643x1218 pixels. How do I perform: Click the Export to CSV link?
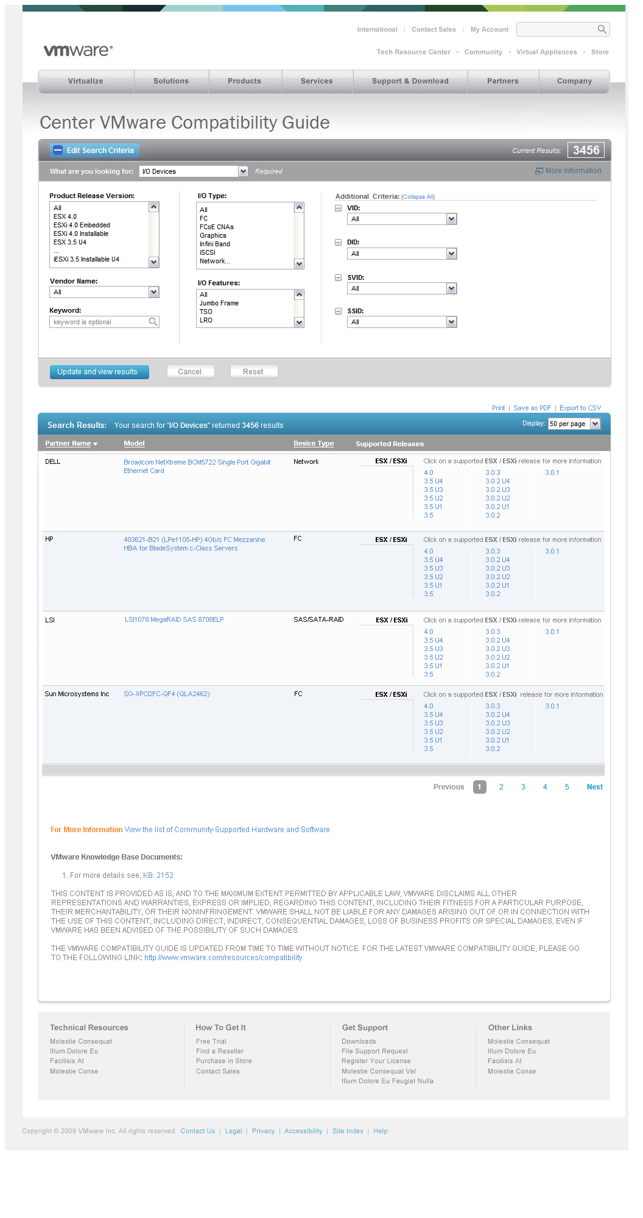tap(580, 408)
